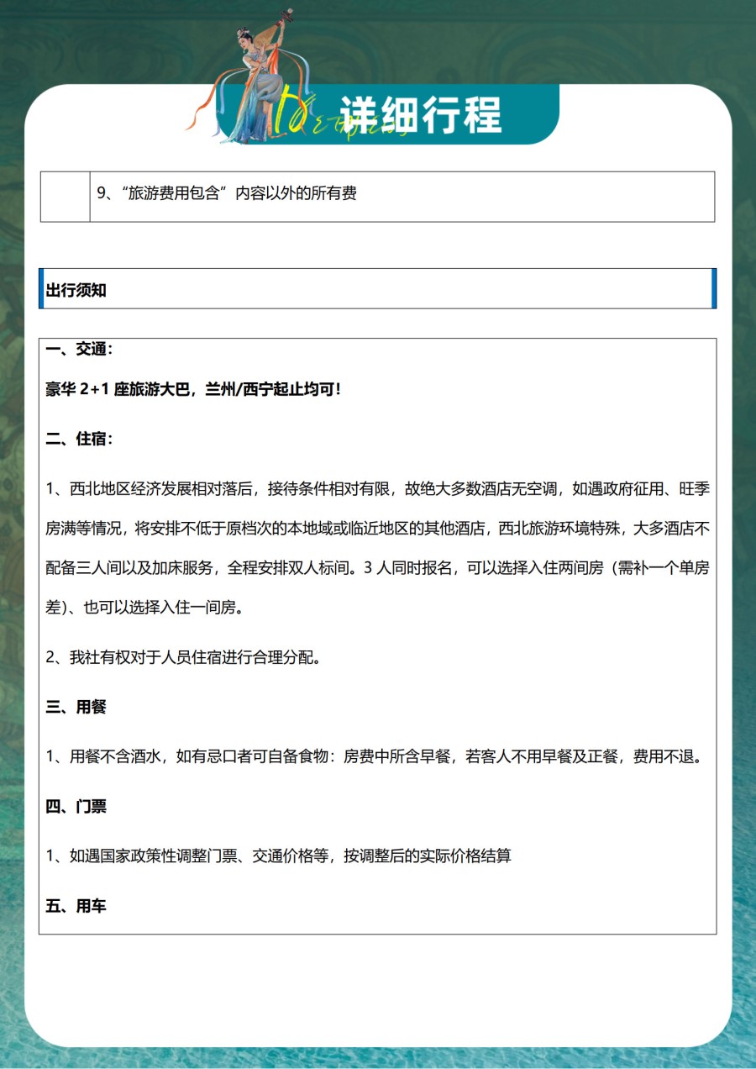
Task: Select the line starting 1、用餐不含酒水
Action: [374, 756]
